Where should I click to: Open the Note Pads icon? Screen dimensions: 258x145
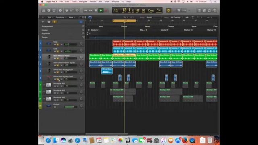coord(204,10)
